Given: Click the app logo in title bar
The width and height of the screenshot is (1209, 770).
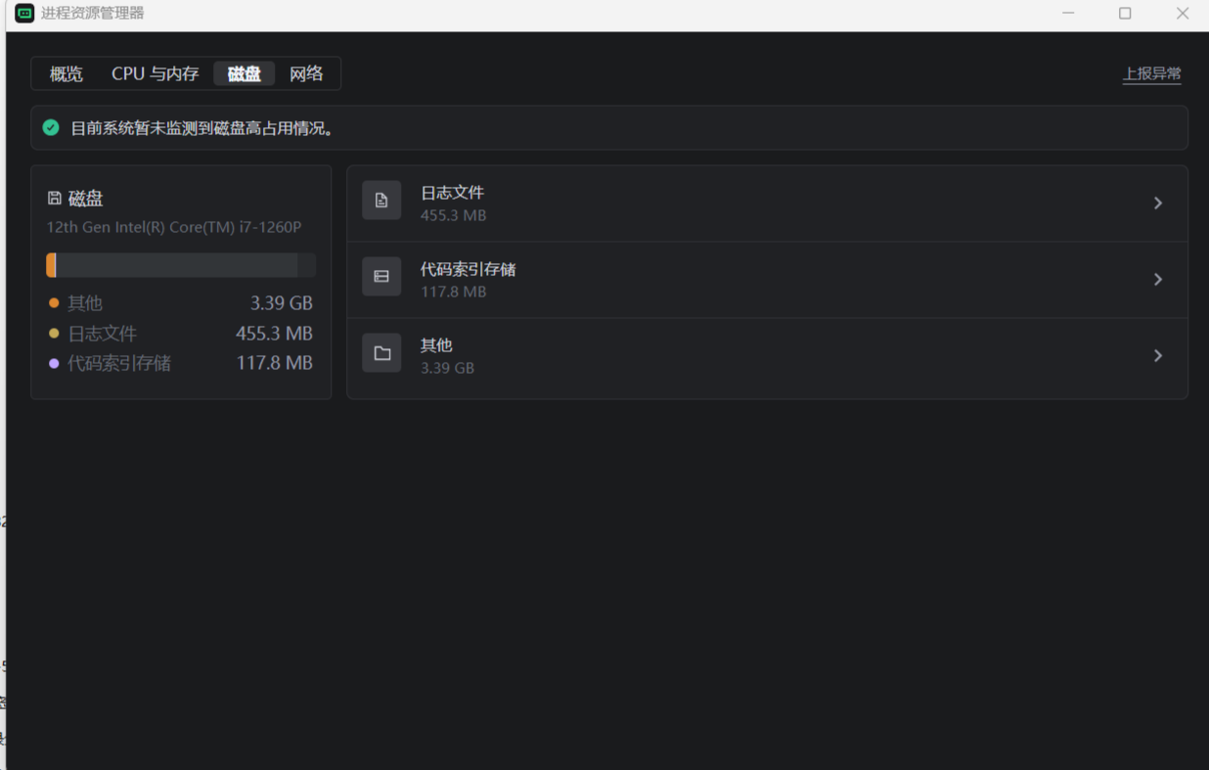Looking at the screenshot, I should 24,14.
